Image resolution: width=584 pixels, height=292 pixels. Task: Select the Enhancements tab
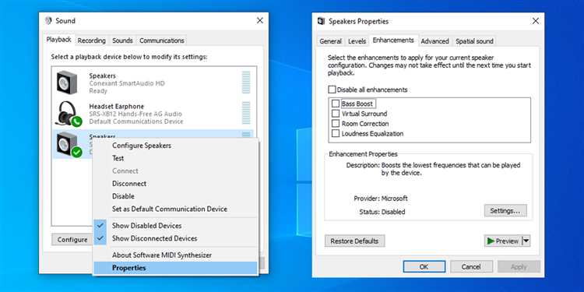pos(393,40)
